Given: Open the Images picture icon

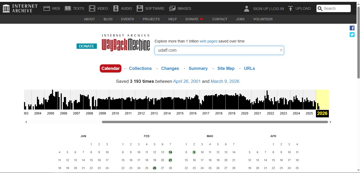Looking at the screenshot, I should coord(172,8).
